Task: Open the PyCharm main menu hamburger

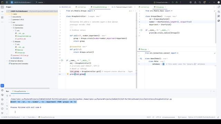Action: pyautogui.click(x=7, y=2)
